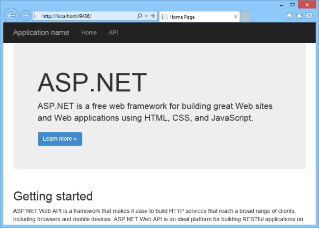Close the Home Page tab
The image size is (319, 228).
(x=236, y=17)
